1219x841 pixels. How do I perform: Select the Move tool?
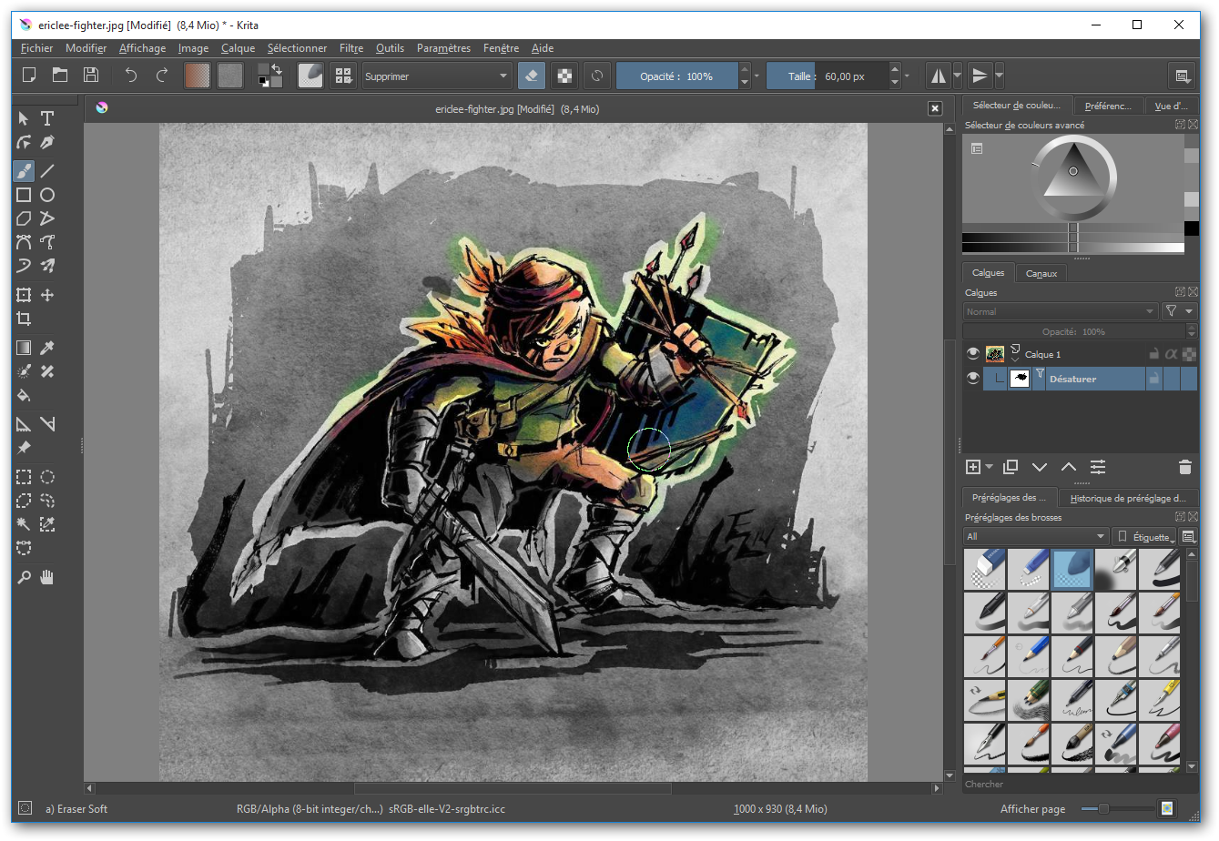47,295
